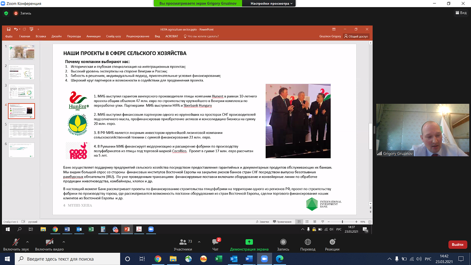Screen dimensions: 471x265
Task: Click the Перевод globe icon
Action: click(x=308, y=242)
